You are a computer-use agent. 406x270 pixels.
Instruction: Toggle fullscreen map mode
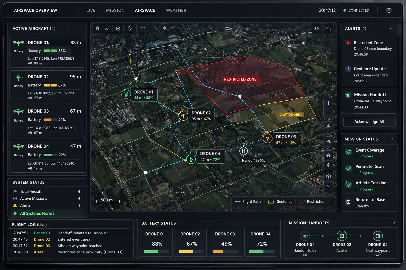(x=329, y=28)
